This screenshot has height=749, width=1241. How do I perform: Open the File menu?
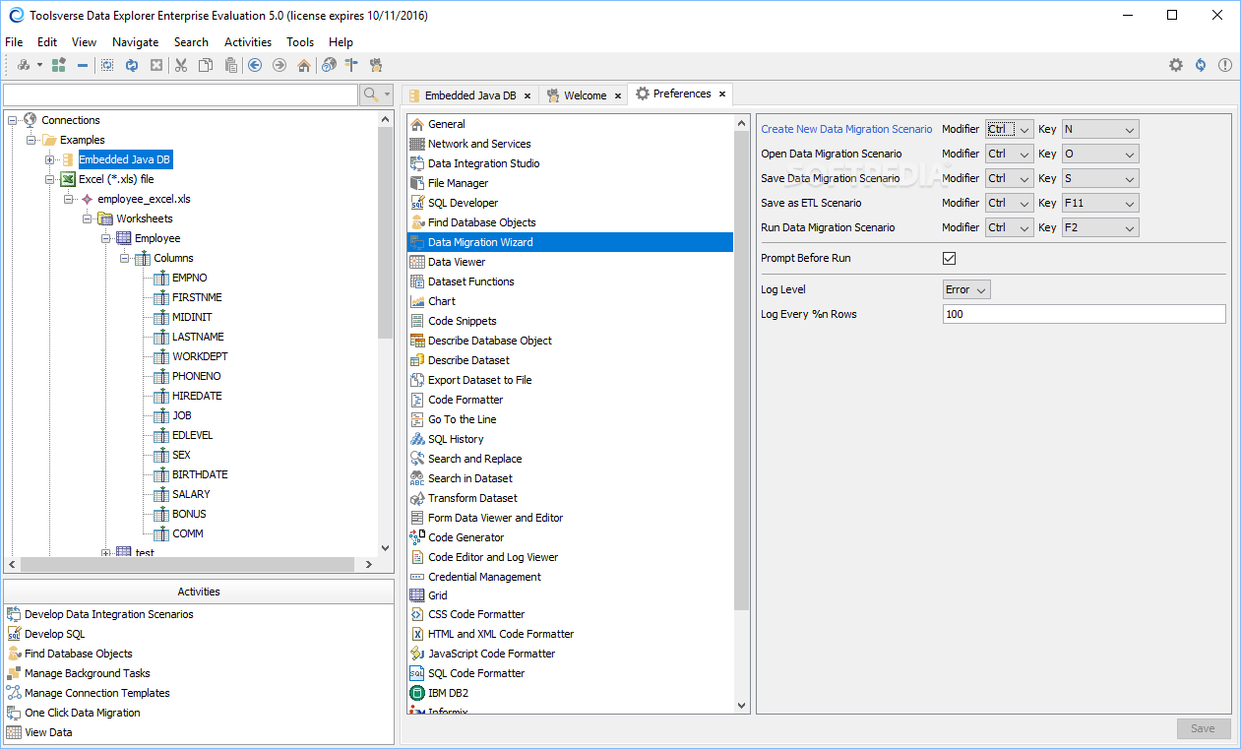click(14, 42)
